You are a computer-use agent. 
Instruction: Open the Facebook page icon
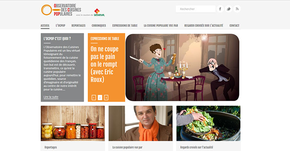click(220, 9)
